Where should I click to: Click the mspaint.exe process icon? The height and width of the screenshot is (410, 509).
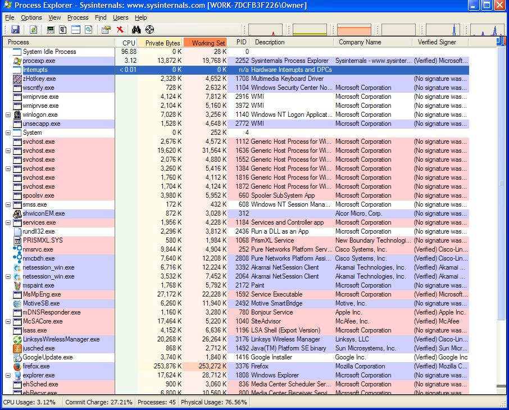click(x=17, y=286)
